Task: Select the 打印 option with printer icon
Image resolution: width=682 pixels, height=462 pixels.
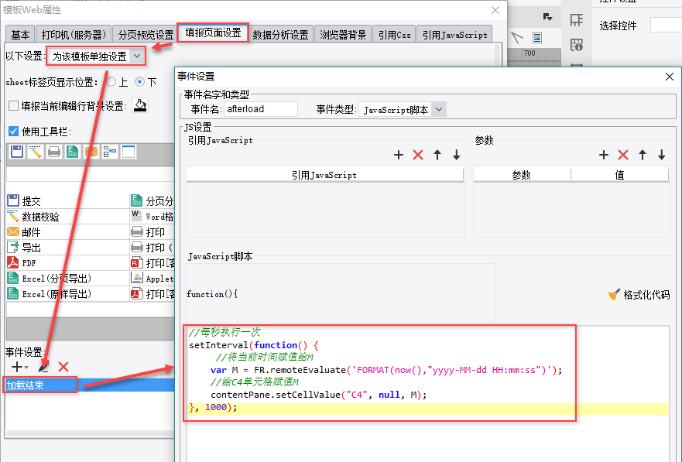Action: click(153, 232)
